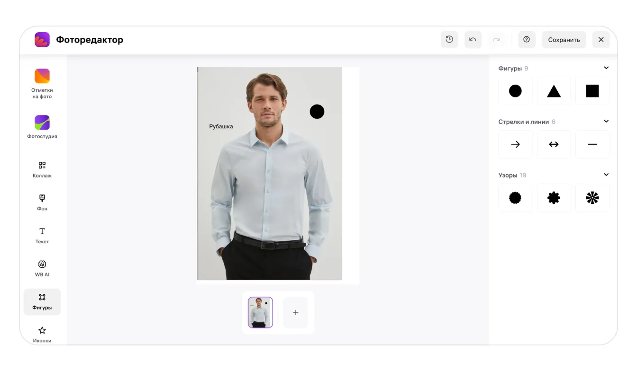Collapse the Фигуры section chevron

(x=606, y=68)
